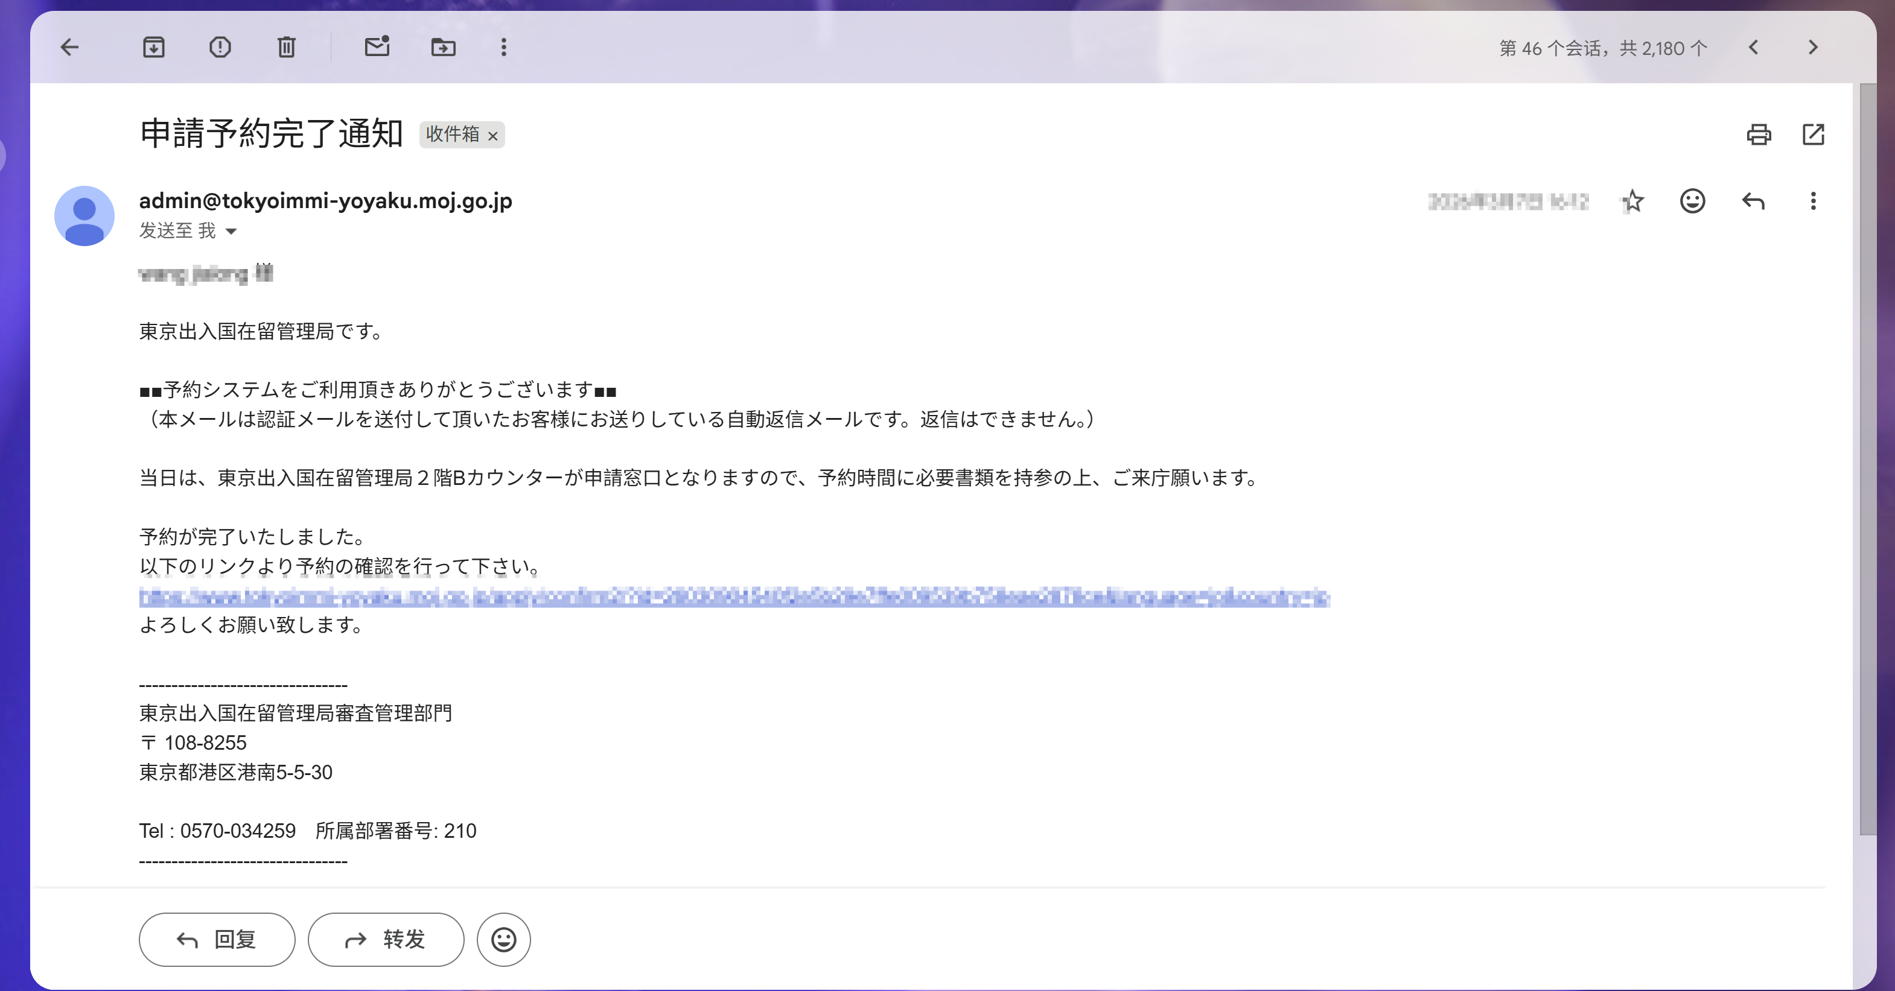Mark the email as unread
The height and width of the screenshot is (991, 1895).
pos(377,48)
